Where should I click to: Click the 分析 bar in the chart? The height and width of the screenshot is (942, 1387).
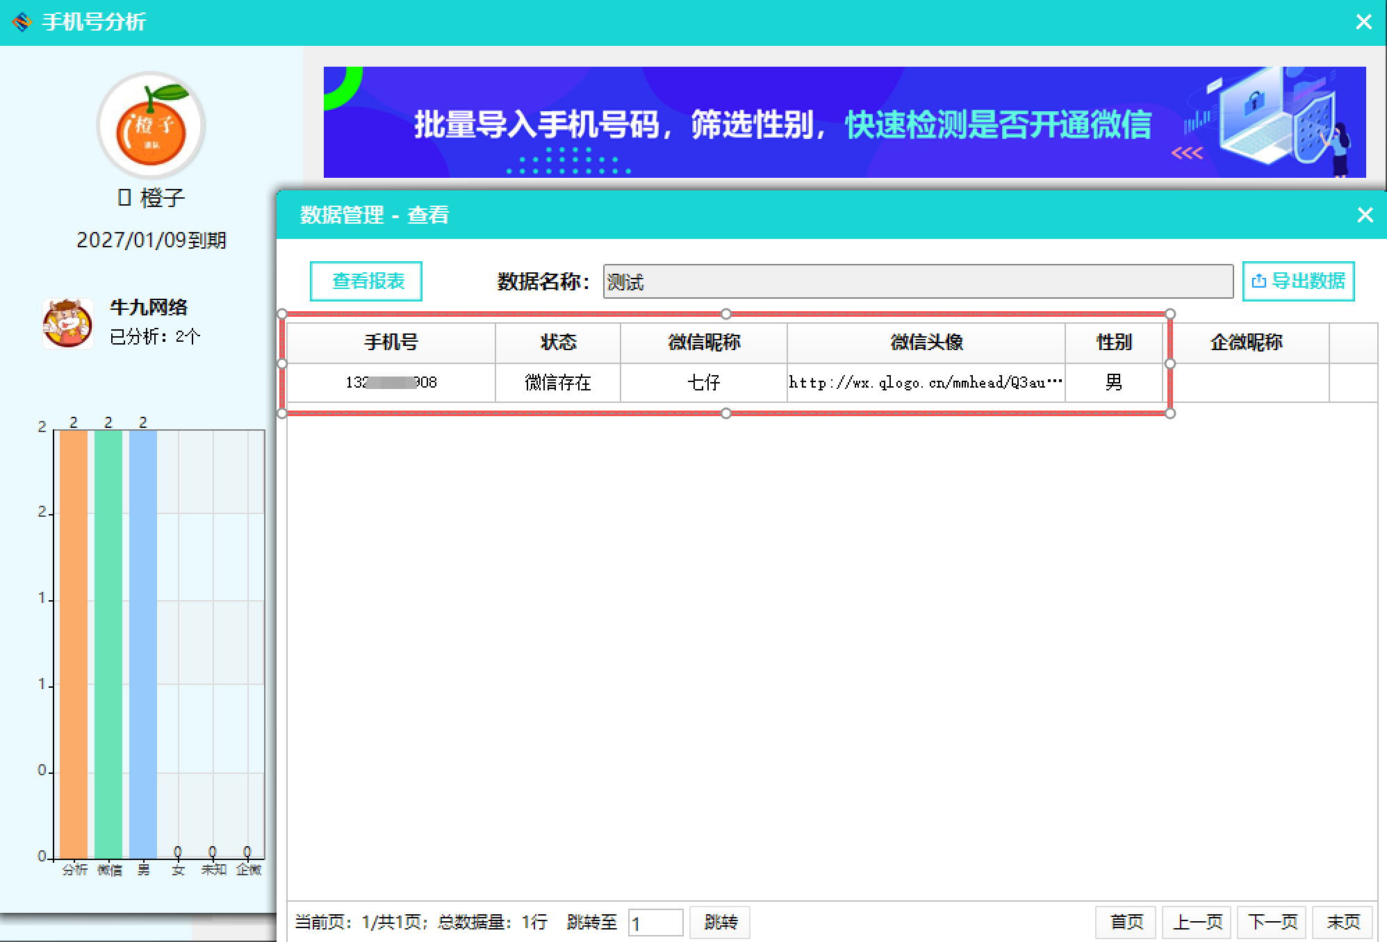[x=72, y=639]
